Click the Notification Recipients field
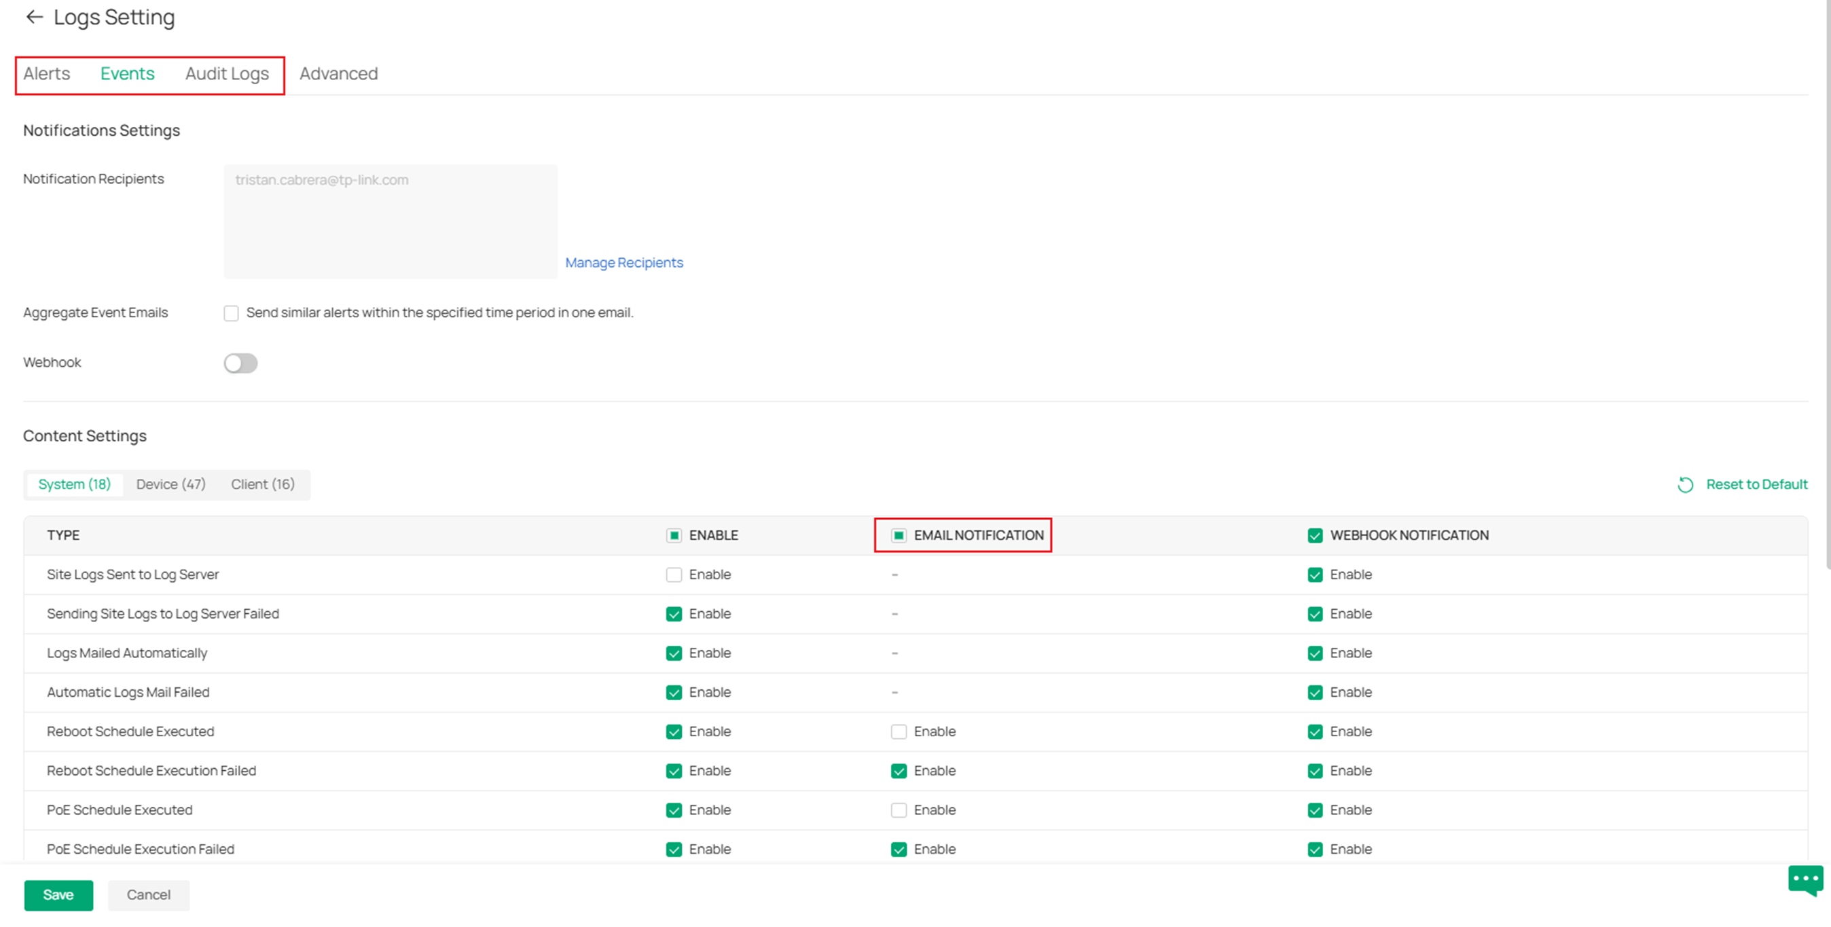 tap(391, 221)
